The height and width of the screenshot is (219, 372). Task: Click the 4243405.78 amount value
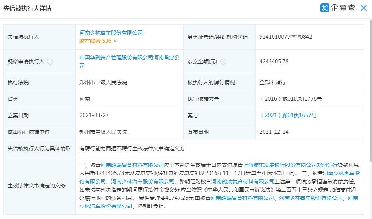(x=274, y=62)
